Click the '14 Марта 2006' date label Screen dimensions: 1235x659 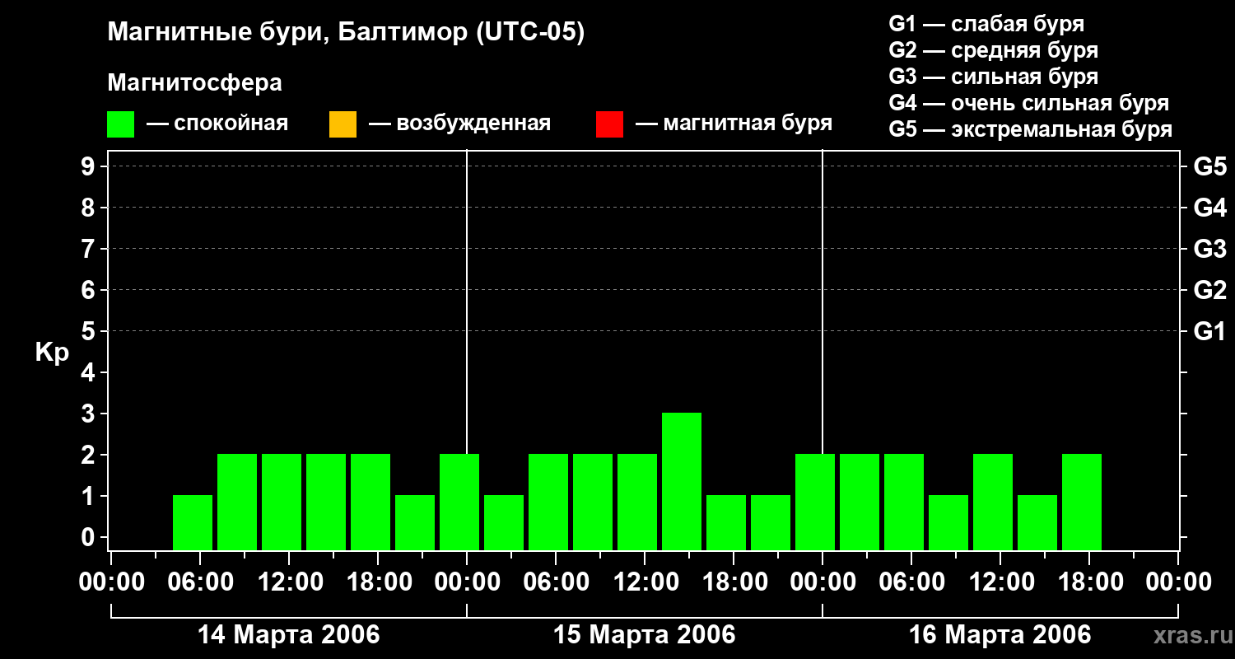click(288, 635)
